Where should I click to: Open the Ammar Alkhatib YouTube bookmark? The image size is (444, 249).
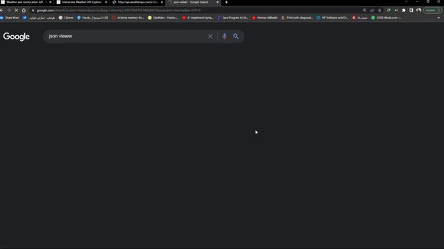click(265, 17)
